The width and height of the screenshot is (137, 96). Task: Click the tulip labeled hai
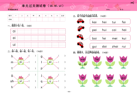tap(110, 62)
